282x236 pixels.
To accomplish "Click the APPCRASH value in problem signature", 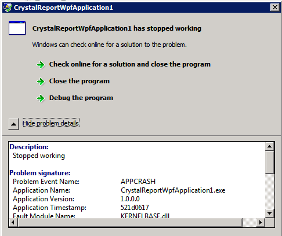I will 138,182.
